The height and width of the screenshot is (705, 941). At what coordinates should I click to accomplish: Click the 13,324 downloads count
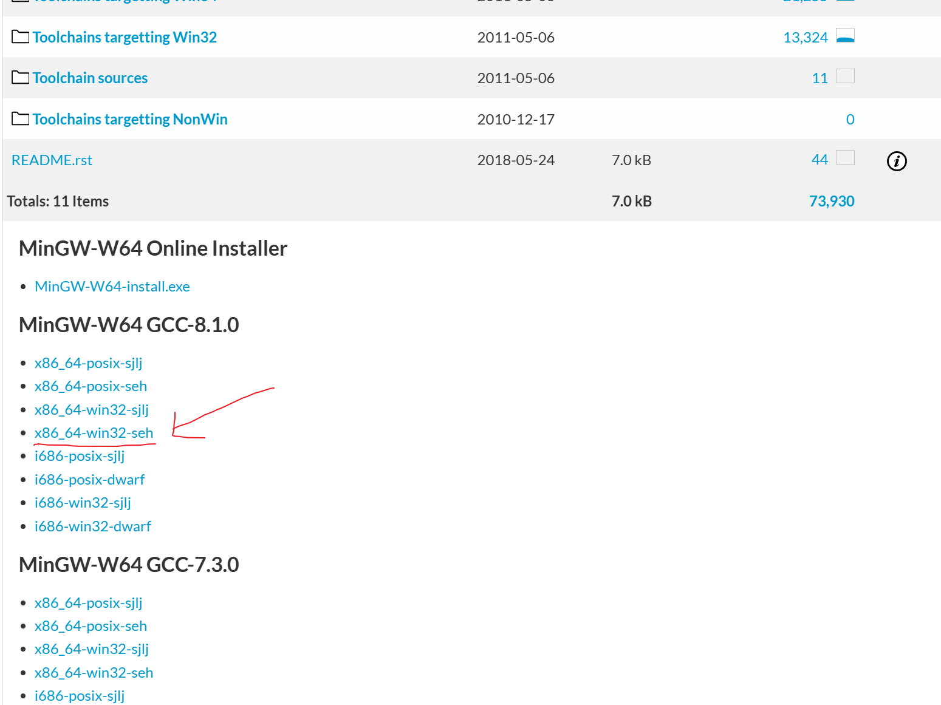806,38
